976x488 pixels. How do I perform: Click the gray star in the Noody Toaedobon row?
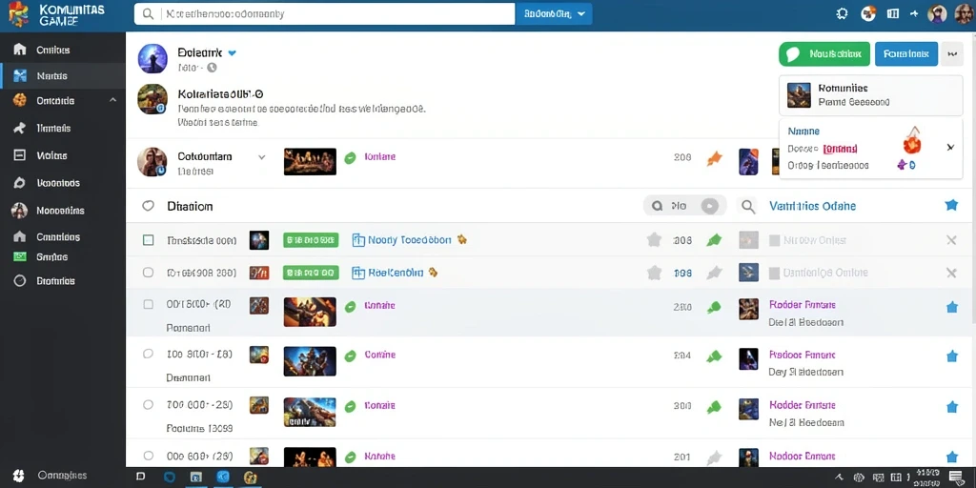(x=654, y=239)
